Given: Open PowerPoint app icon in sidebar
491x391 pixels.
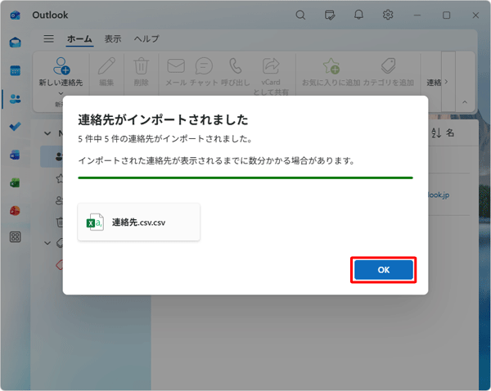Looking at the screenshot, I should (x=15, y=211).
